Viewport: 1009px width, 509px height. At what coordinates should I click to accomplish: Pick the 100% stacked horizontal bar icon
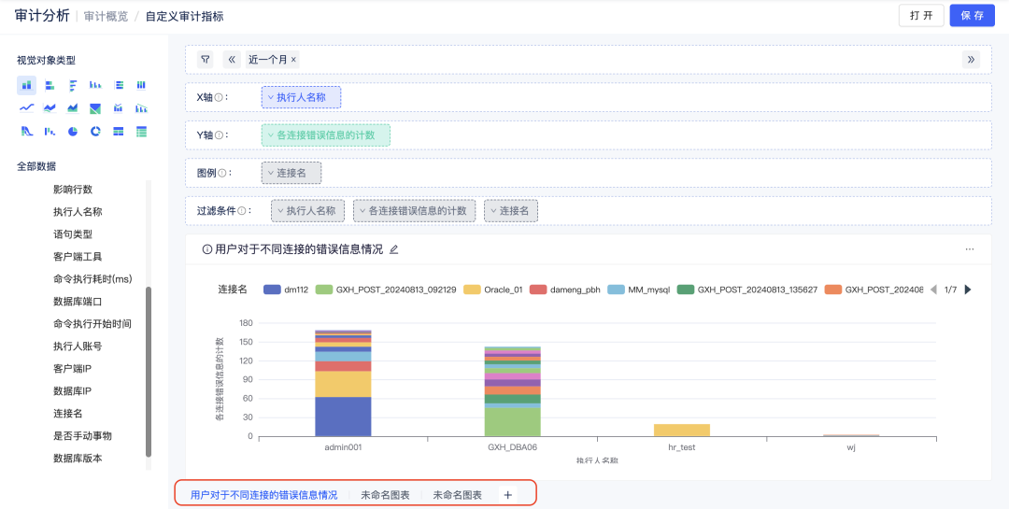(119, 85)
